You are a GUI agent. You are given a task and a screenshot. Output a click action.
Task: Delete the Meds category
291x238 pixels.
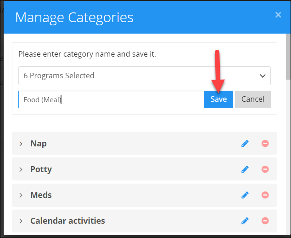click(265, 195)
